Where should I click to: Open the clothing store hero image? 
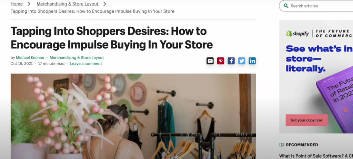(x=133, y=116)
